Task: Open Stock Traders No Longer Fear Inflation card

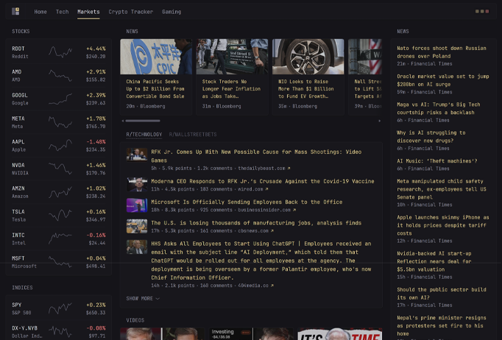Action: (232, 77)
